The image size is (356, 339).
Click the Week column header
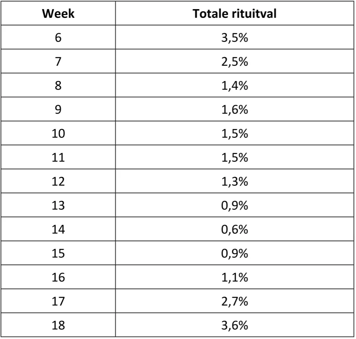click(58, 13)
